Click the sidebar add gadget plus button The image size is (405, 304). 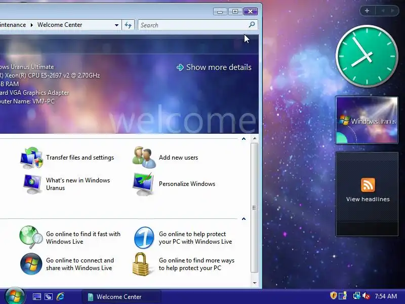click(x=367, y=11)
